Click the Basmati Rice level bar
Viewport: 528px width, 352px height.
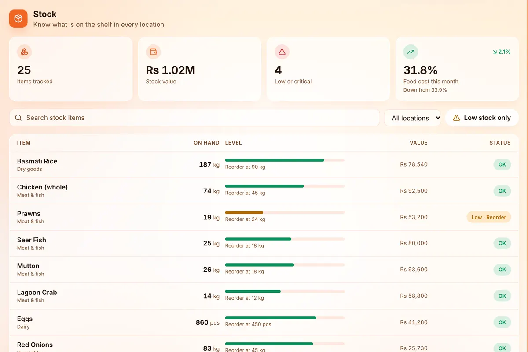[x=285, y=160]
